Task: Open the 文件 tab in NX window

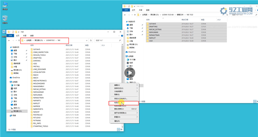Action: [x=10, y=35]
